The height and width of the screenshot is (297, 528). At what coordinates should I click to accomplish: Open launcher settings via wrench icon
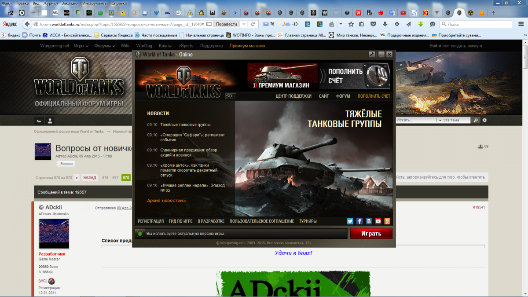click(372, 55)
